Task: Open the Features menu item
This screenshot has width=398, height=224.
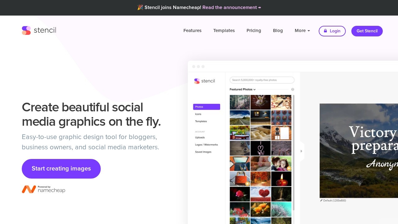Action: [192, 30]
